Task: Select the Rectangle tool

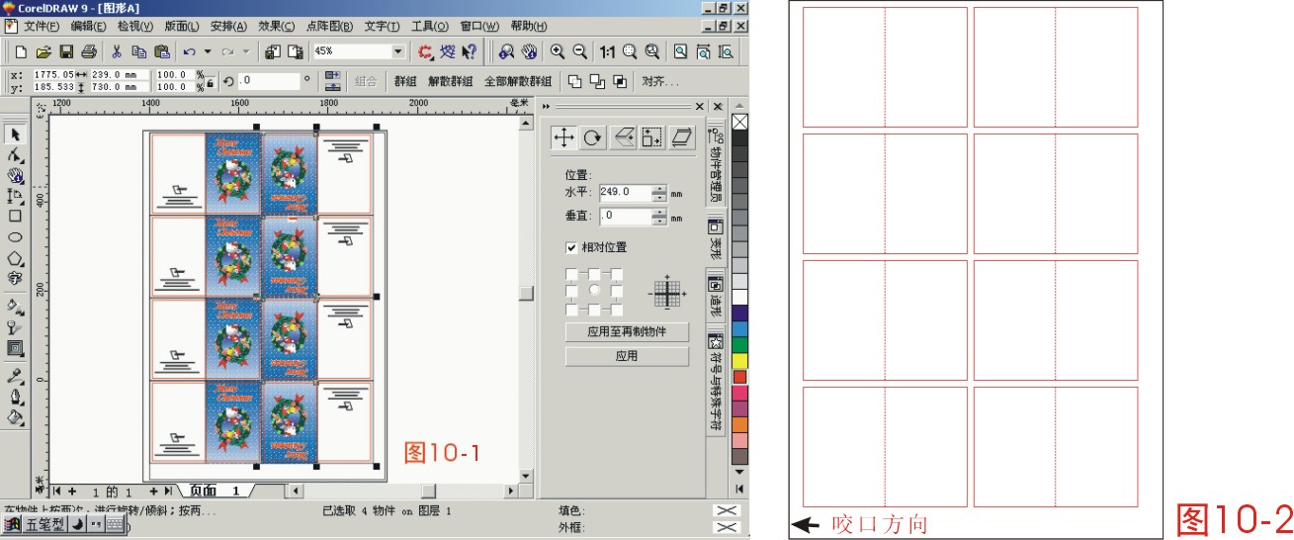Action: click(x=15, y=216)
